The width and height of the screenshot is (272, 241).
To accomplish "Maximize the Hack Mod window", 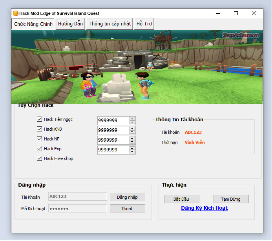I will click(236, 13).
